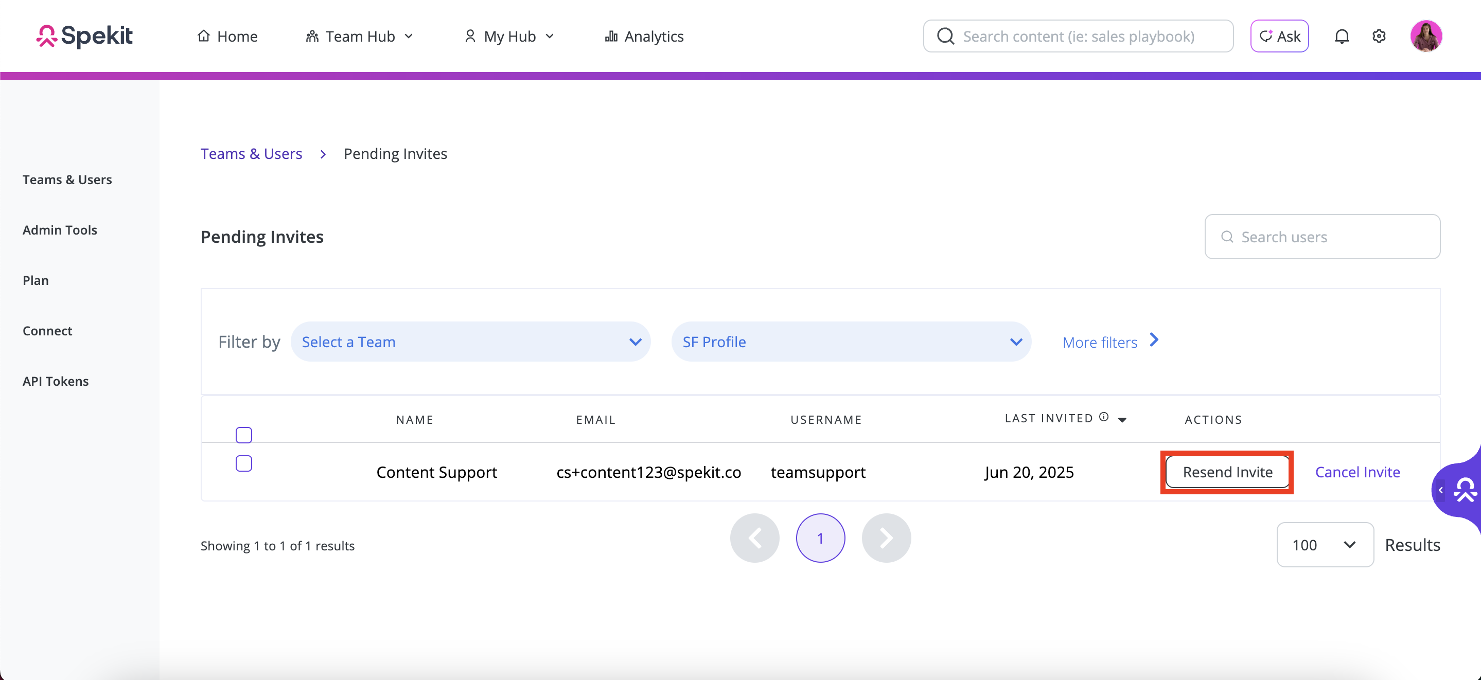Go to previous page arrow
The image size is (1481, 680).
pos(754,538)
